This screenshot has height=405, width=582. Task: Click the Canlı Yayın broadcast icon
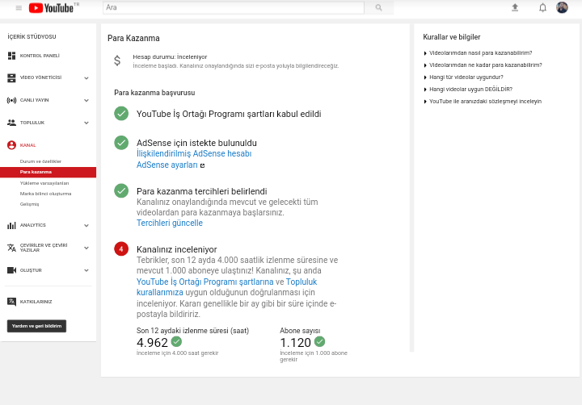tap(11, 100)
